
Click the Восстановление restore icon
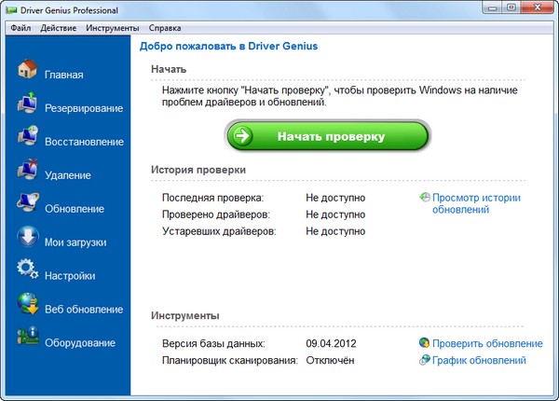27,140
